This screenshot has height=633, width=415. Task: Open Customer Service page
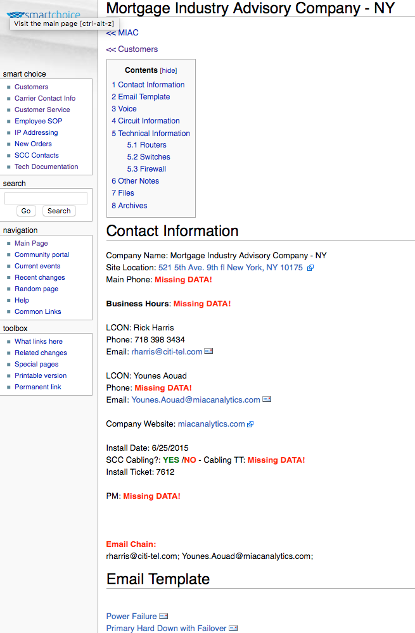click(42, 110)
